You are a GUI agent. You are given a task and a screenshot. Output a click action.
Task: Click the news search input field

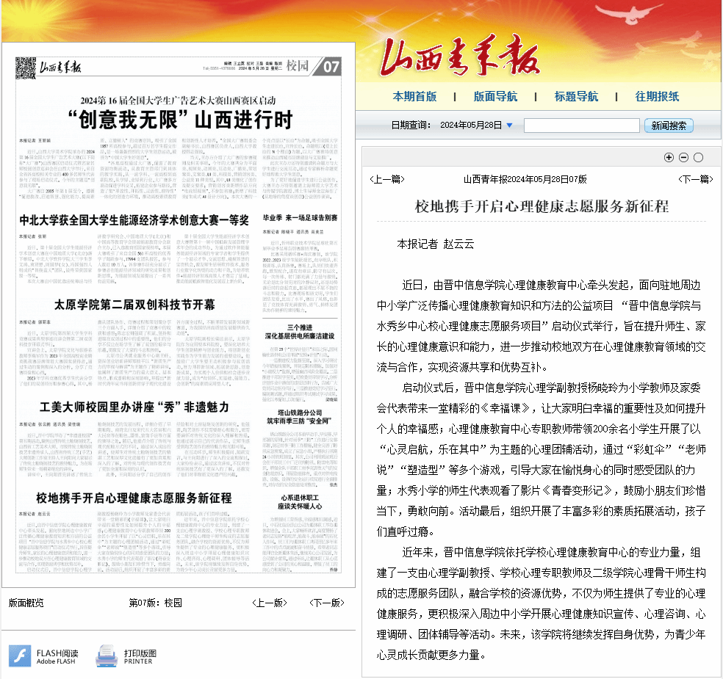(x=581, y=126)
